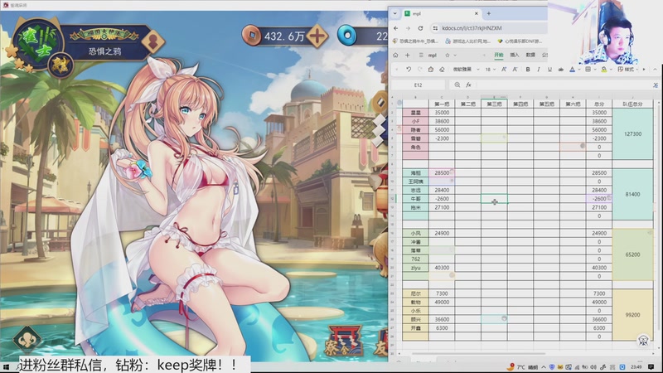This screenshot has height=373, width=663.
Task: Select team total cell 65200
Action: [x=632, y=254]
